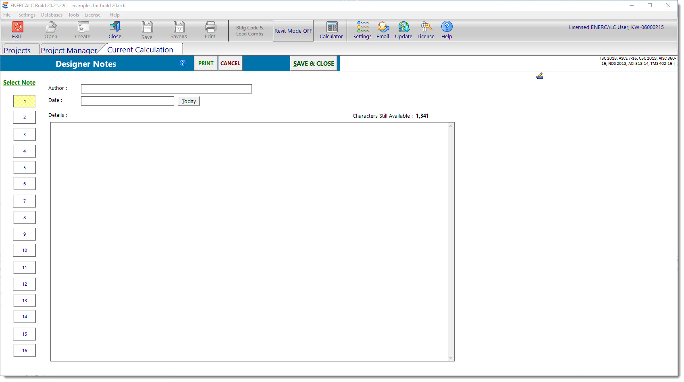Click the small pencil edit icon
Screen dimensions: 684x382
(540, 76)
